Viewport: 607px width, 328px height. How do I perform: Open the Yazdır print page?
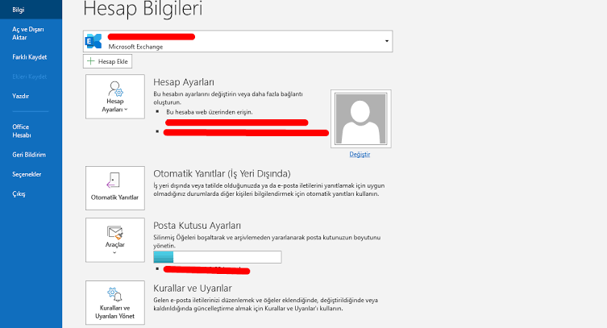coord(21,96)
